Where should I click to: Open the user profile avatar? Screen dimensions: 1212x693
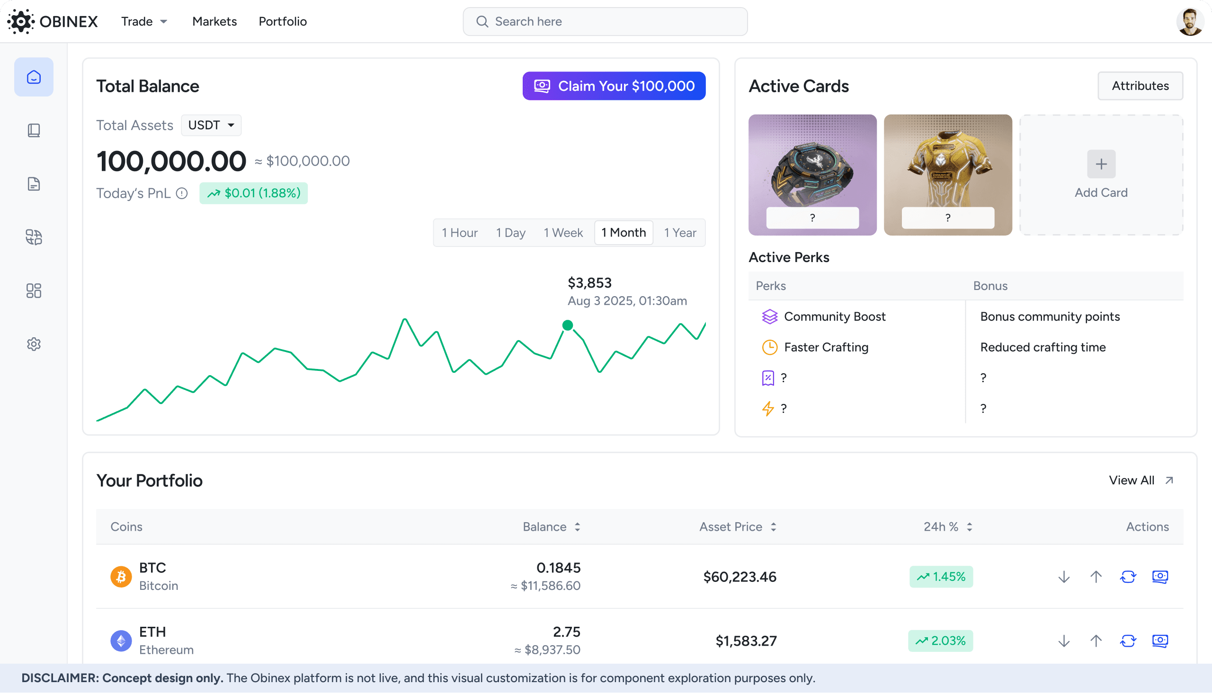click(1190, 21)
